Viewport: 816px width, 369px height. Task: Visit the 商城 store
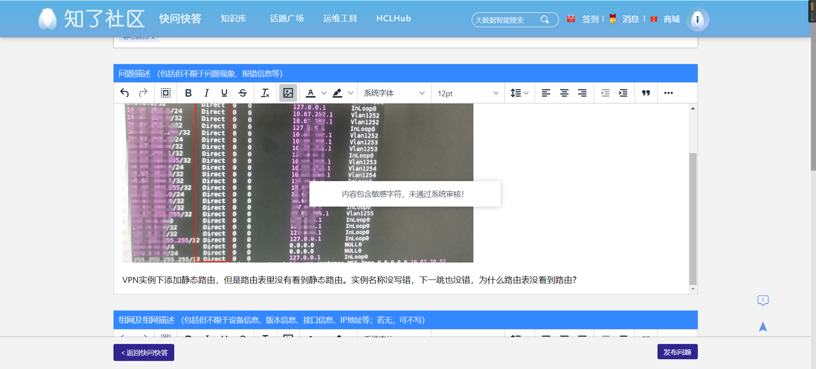click(x=671, y=19)
